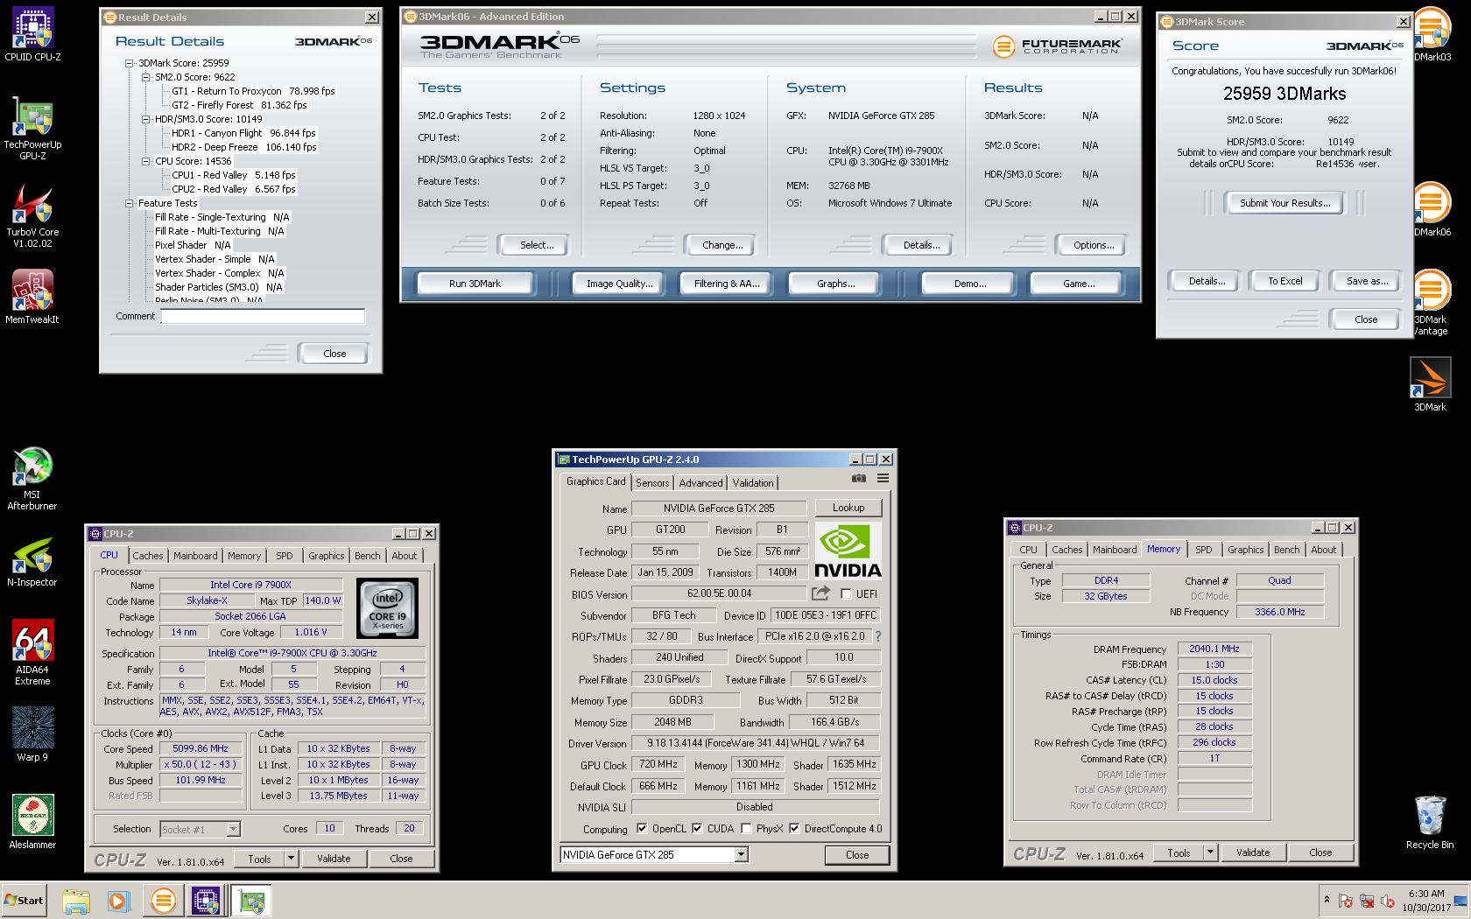Click the BIOS export share icon in GPU-Z
The height and width of the screenshot is (919, 1471).
820,593
